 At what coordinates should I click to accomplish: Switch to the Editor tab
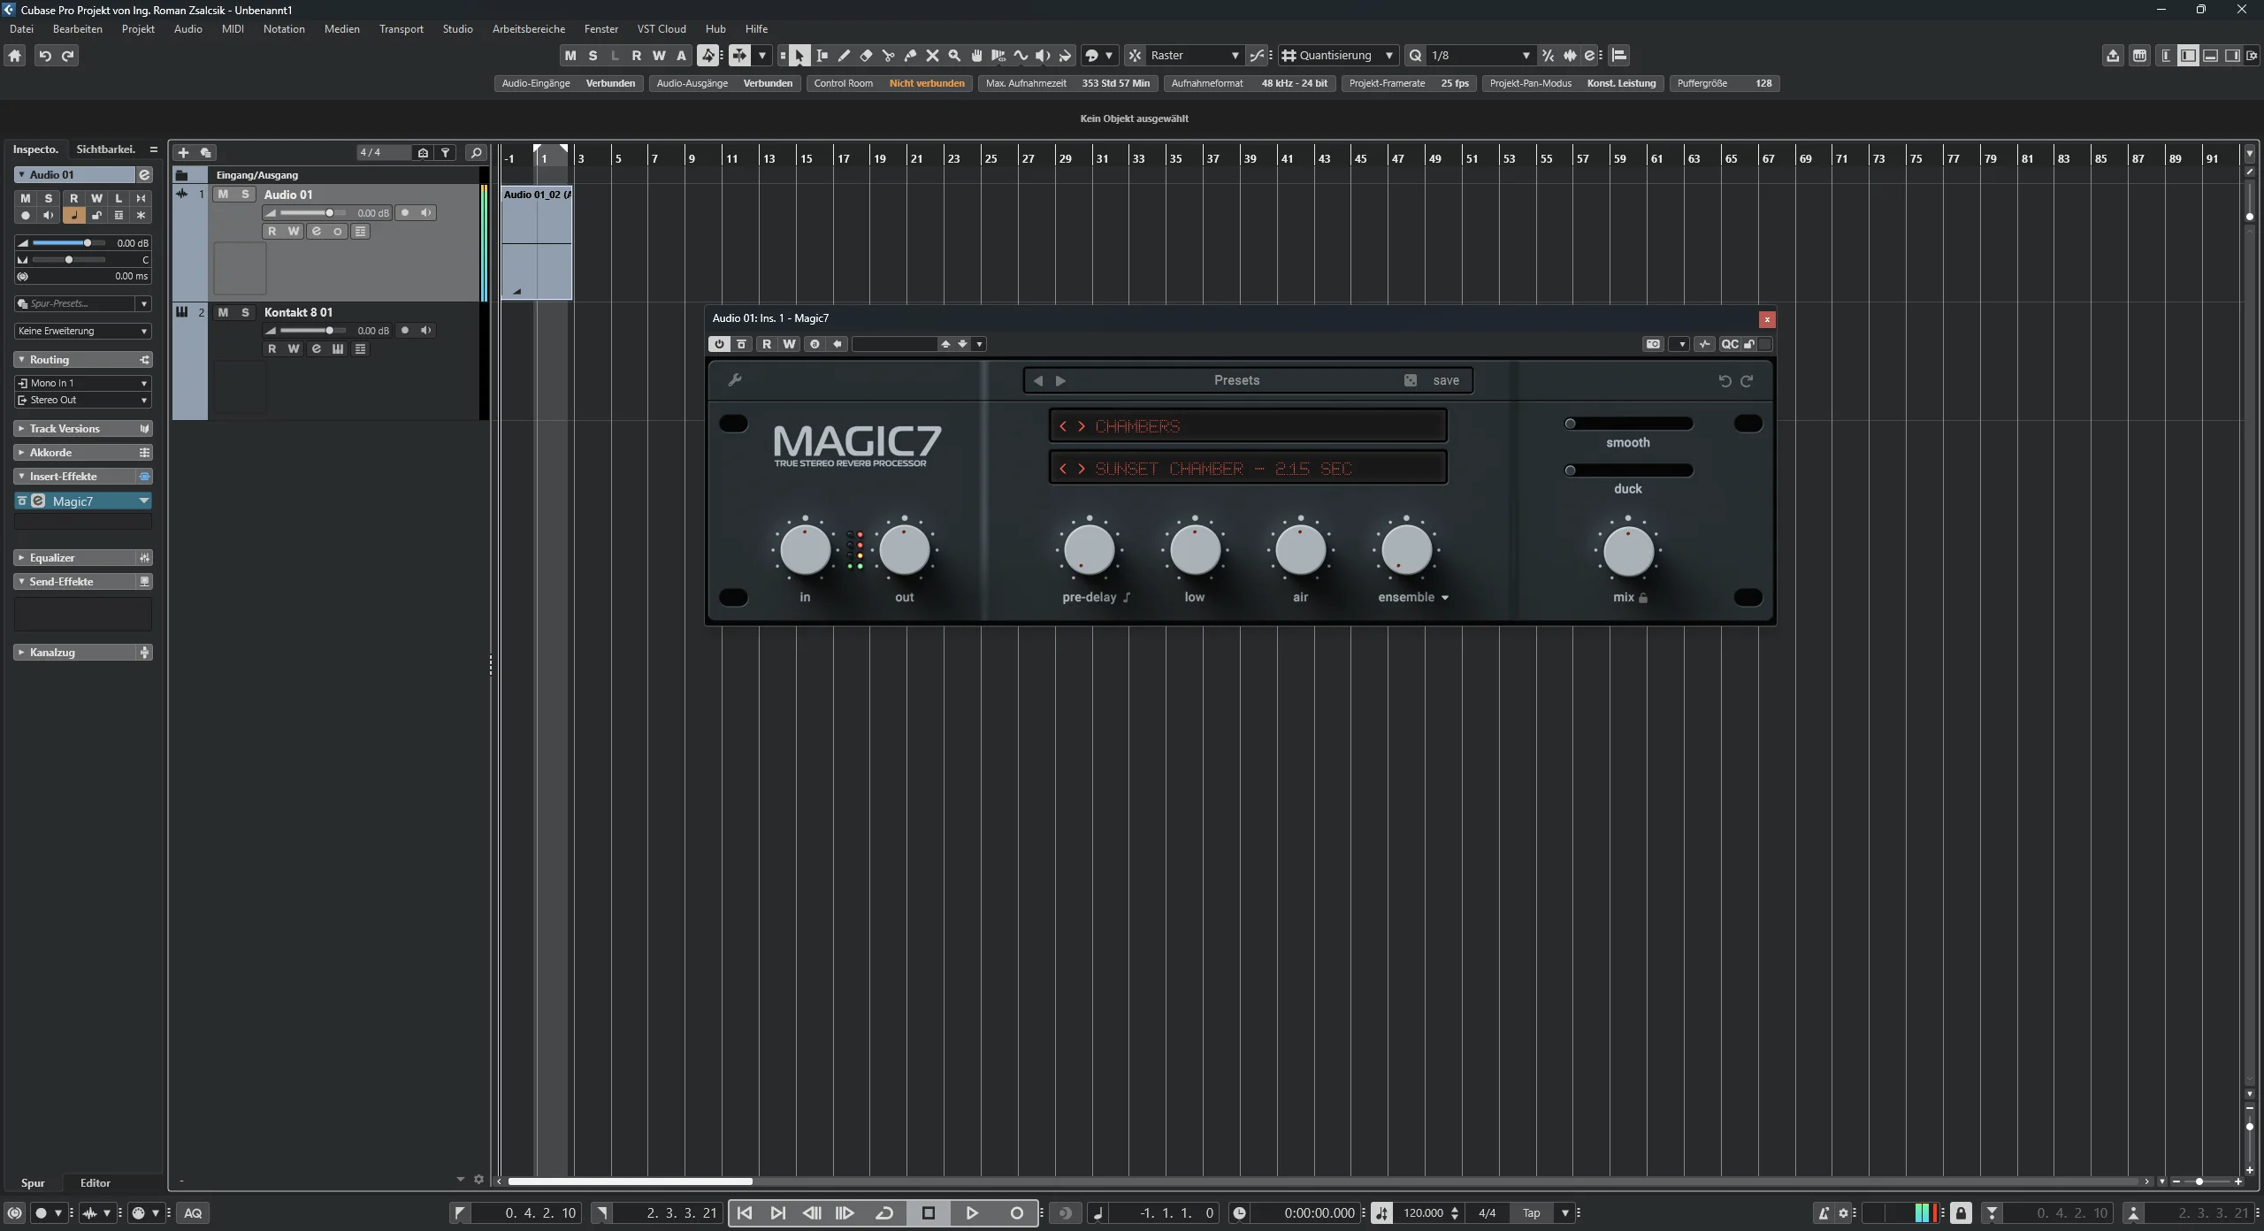coord(96,1183)
